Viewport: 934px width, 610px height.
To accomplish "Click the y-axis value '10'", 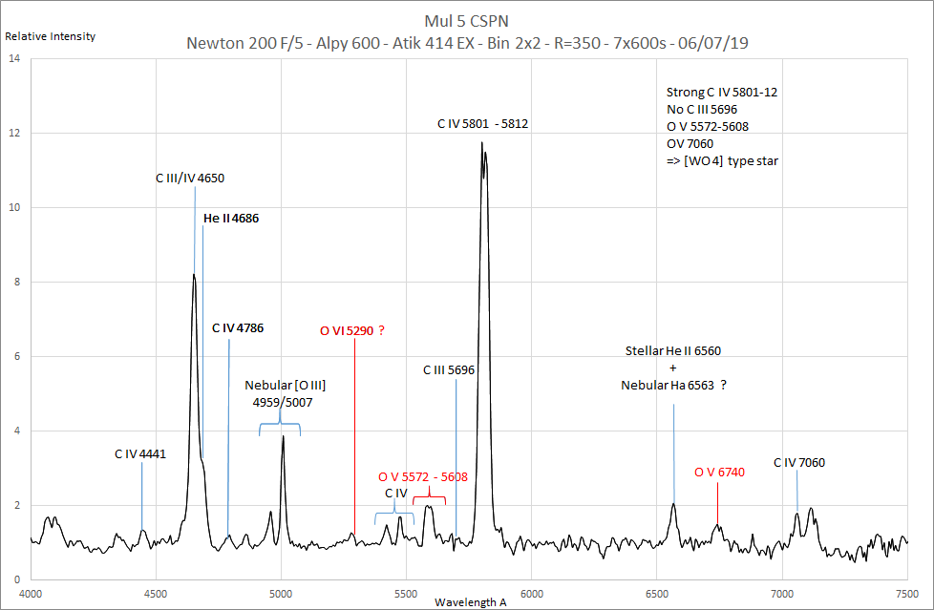I will click(x=14, y=207).
